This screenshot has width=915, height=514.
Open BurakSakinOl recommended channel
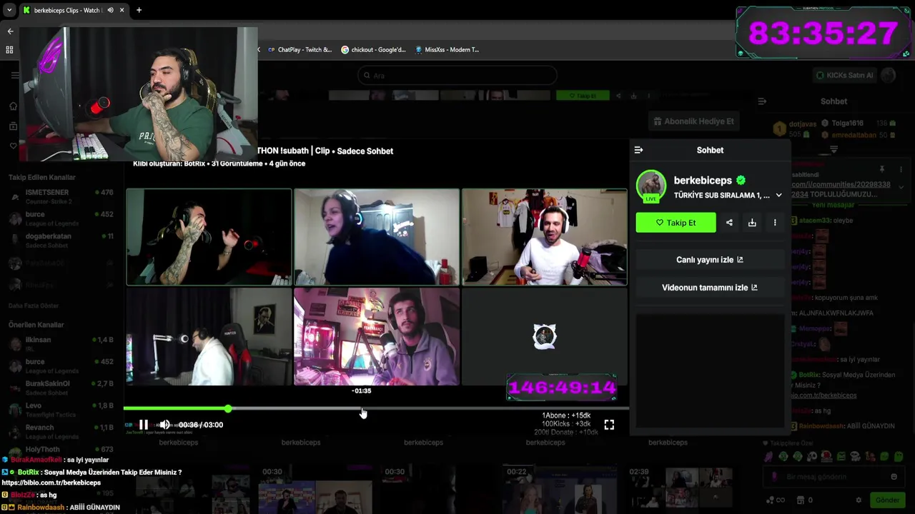pyautogui.click(x=61, y=388)
